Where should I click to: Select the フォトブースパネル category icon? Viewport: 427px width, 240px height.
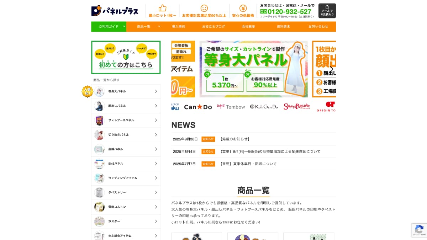click(x=100, y=120)
